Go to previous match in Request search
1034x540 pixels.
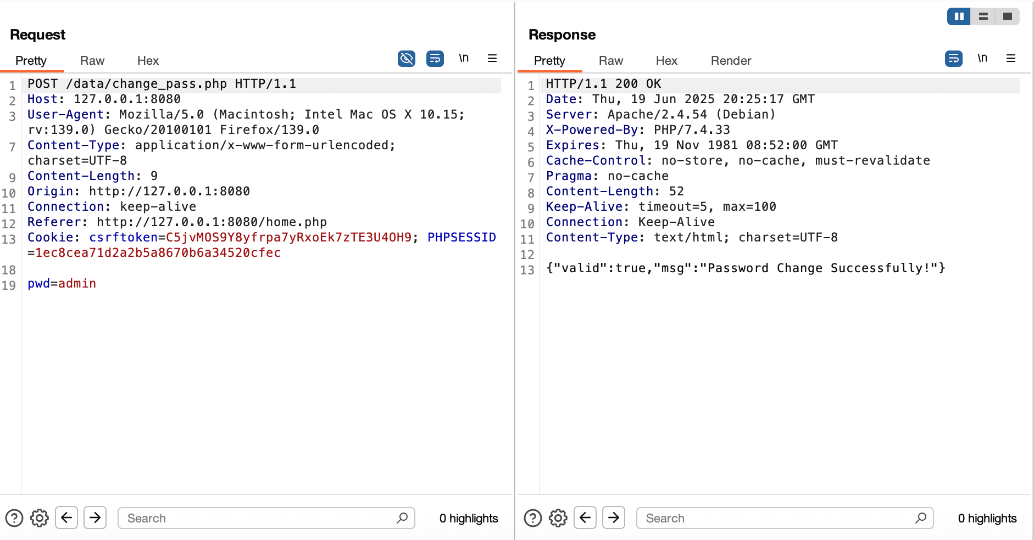[x=66, y=517]
